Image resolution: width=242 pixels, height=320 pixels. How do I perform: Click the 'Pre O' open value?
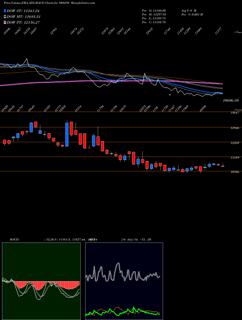154,10
